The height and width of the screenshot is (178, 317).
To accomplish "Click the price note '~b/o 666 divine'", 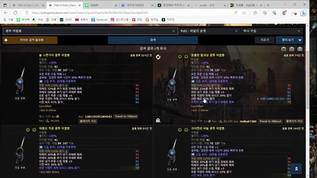I will point(49,172).
